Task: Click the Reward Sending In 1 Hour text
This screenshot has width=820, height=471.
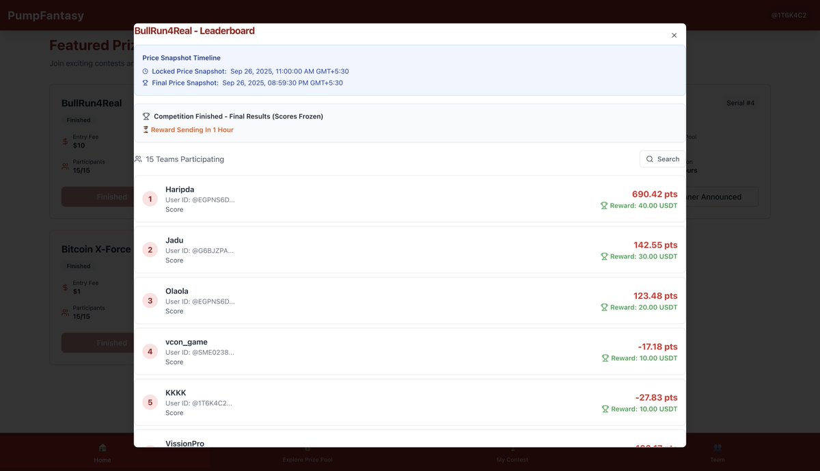Action: [192, 130]
